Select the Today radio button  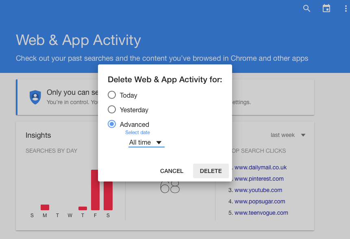point(112,95)
